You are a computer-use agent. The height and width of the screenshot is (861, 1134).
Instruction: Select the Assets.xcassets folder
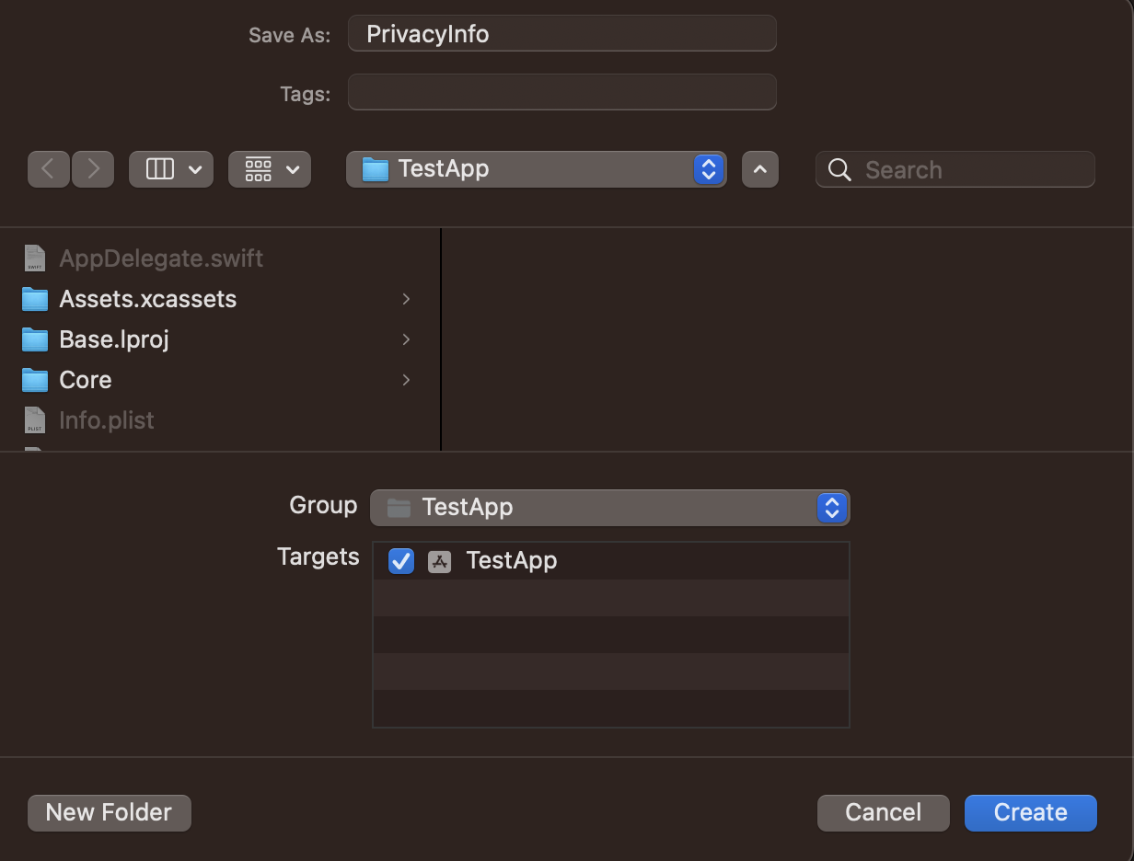pyautogui.click(x=220, y=299)
